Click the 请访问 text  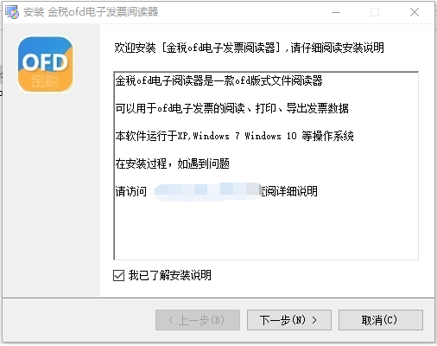tap(131, 191)
